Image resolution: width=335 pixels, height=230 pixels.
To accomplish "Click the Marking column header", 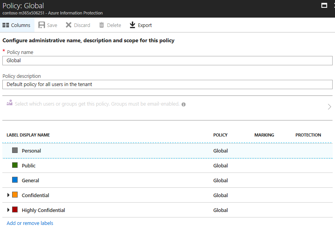I will tap(264, 135).
